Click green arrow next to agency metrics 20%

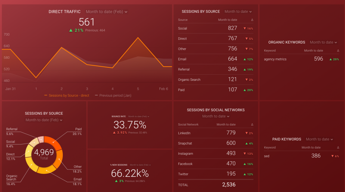click(331, 59)
